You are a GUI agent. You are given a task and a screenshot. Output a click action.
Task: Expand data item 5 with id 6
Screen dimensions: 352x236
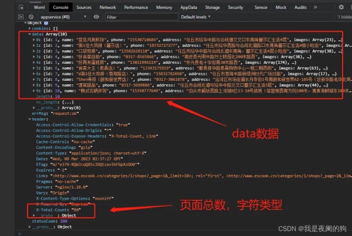[34, 68]
